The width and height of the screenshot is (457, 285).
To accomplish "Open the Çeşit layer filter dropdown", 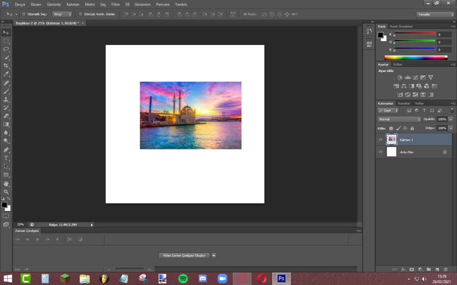I will click(388, 110).
